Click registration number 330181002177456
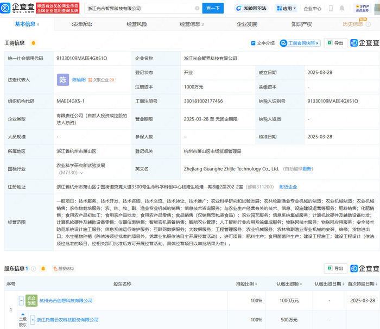This screenshot has width=380, height=329. [x=203, y=101]
